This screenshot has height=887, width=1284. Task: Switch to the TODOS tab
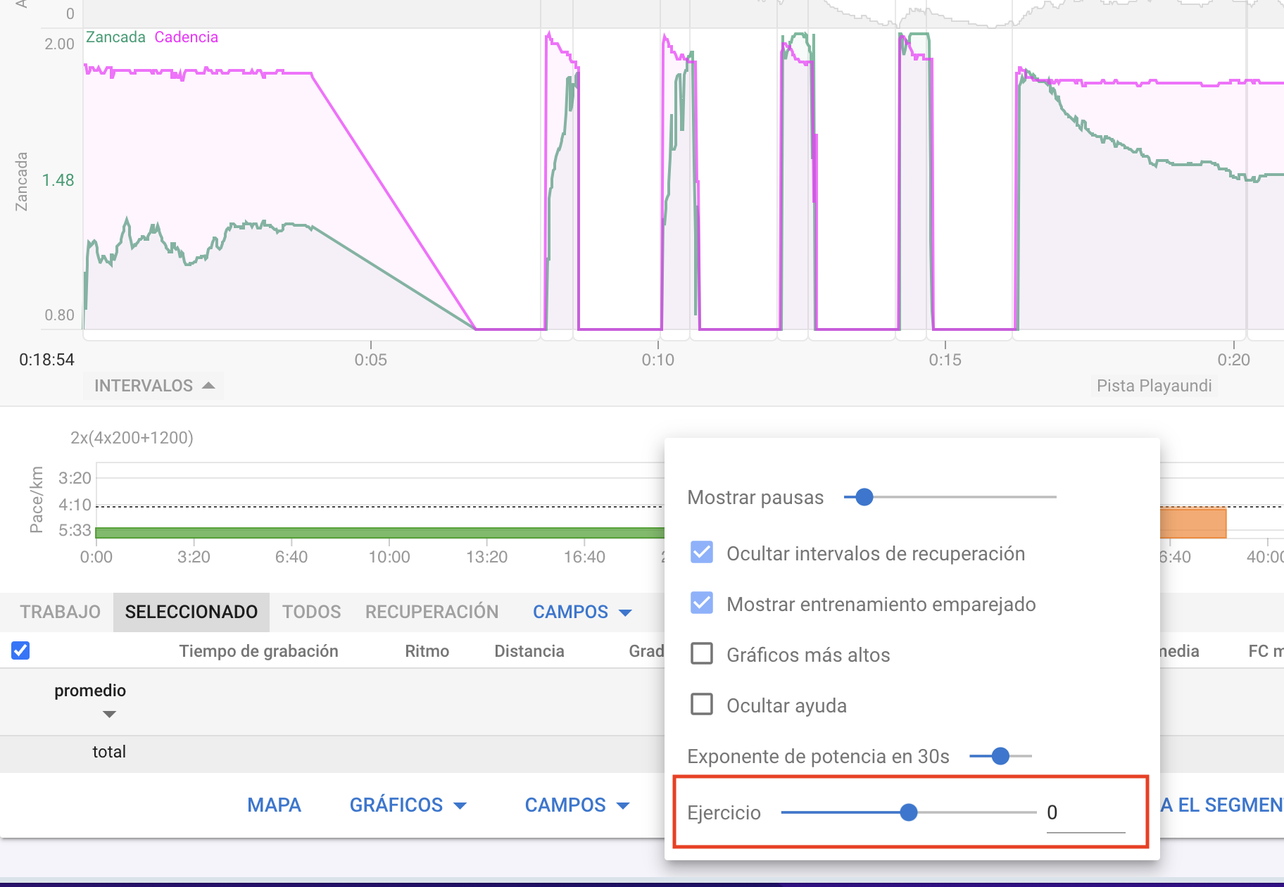[312, 612]
